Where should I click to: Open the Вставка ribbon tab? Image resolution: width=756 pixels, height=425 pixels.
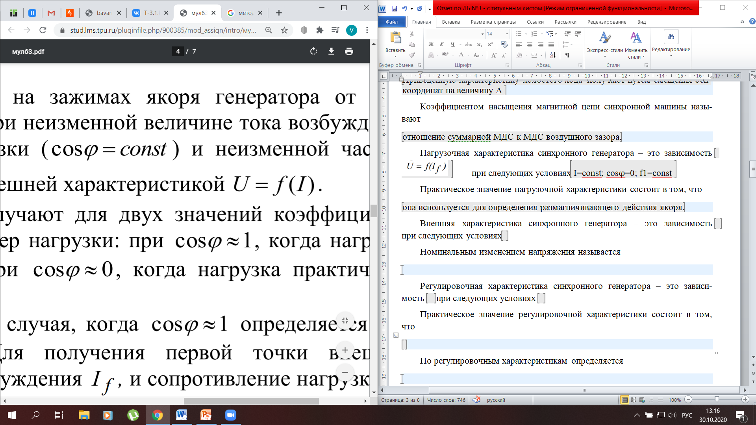pyautogui.click(x=450, y=22)
